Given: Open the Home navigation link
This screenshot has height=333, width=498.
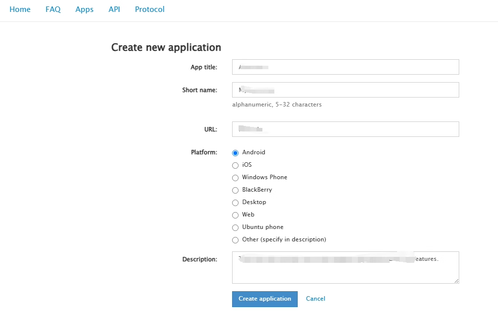Looking at the screenshot, I should point(20,9).
